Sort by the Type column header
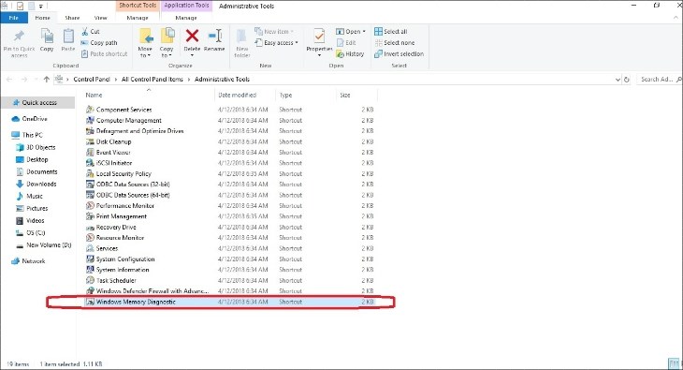683x370 pixels. coord(285,95)
